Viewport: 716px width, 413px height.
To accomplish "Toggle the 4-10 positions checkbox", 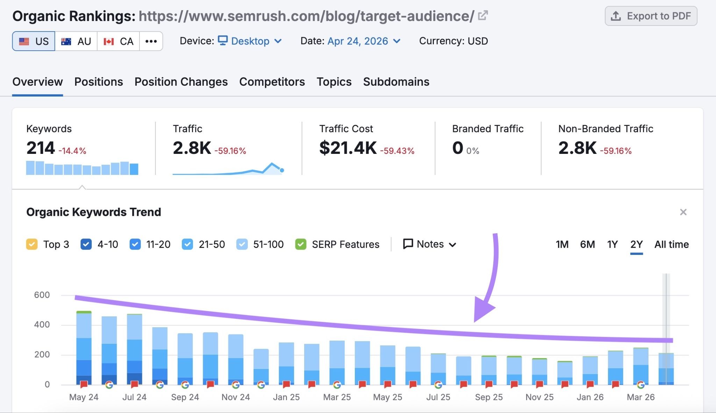I will click(x=86, y=244).
